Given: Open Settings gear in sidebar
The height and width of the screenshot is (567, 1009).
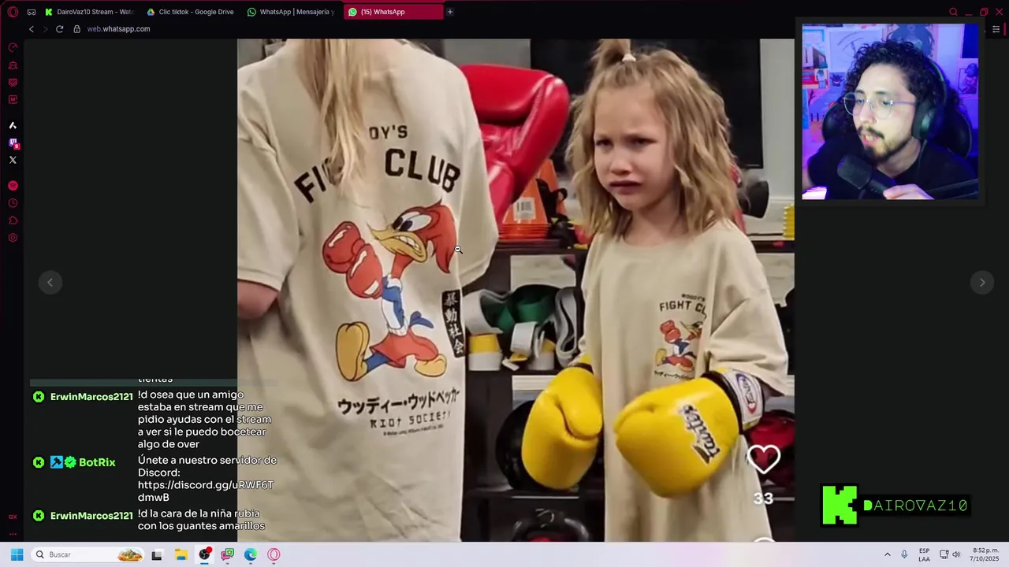Looking at the screenshot, I should 13,238.
